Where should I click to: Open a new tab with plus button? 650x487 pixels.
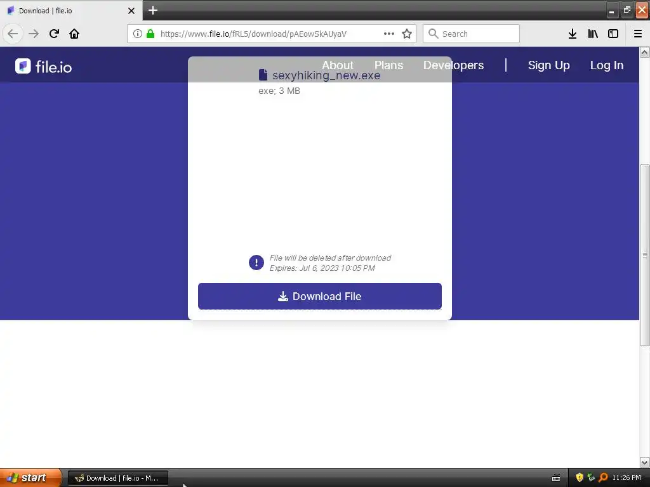(x=153, y=10)
